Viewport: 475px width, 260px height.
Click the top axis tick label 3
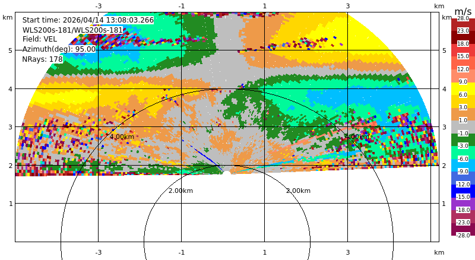[x=348, y=6]
